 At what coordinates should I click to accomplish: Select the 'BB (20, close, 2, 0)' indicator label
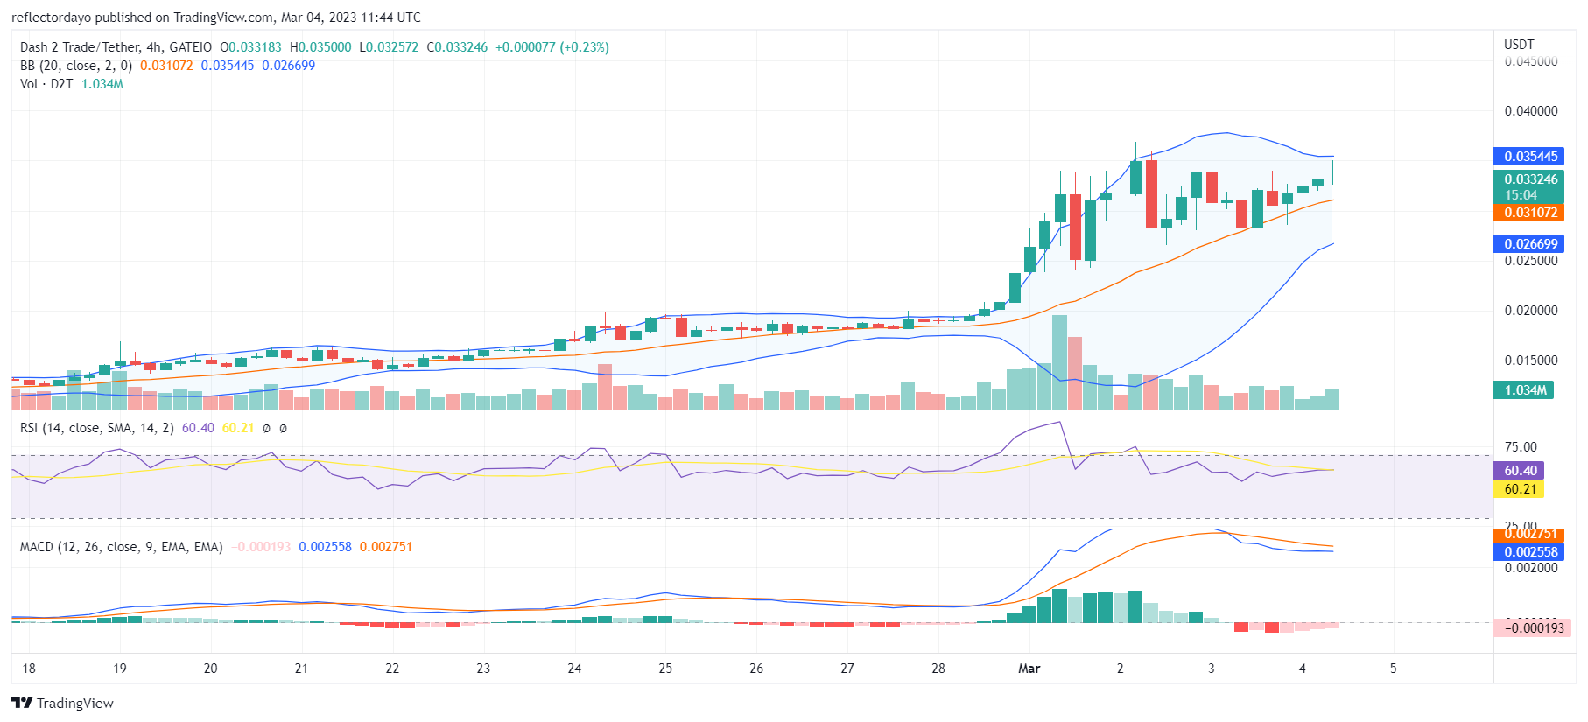coord(76,66)
